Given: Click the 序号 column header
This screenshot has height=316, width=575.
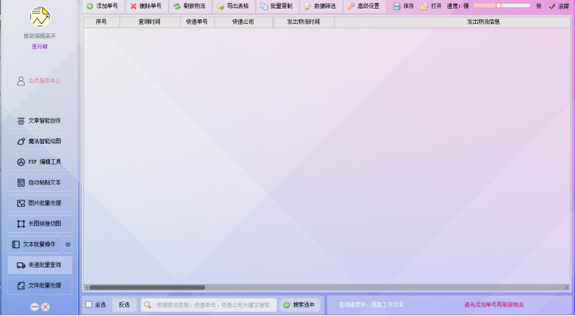Looking at the screenshot, I should click(101, 22).
